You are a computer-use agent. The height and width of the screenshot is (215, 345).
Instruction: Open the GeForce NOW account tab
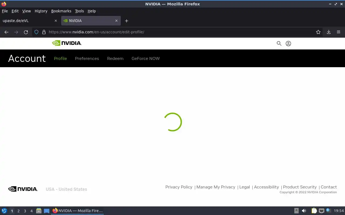click(x=146, y=58)
